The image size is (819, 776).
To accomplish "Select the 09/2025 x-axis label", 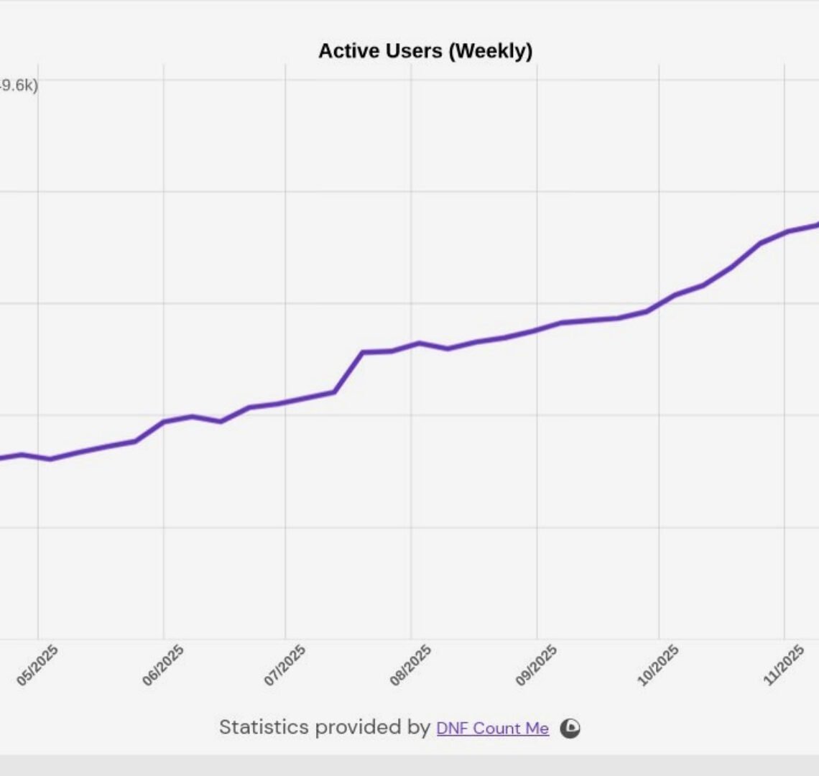I will (x=537, y=665).
